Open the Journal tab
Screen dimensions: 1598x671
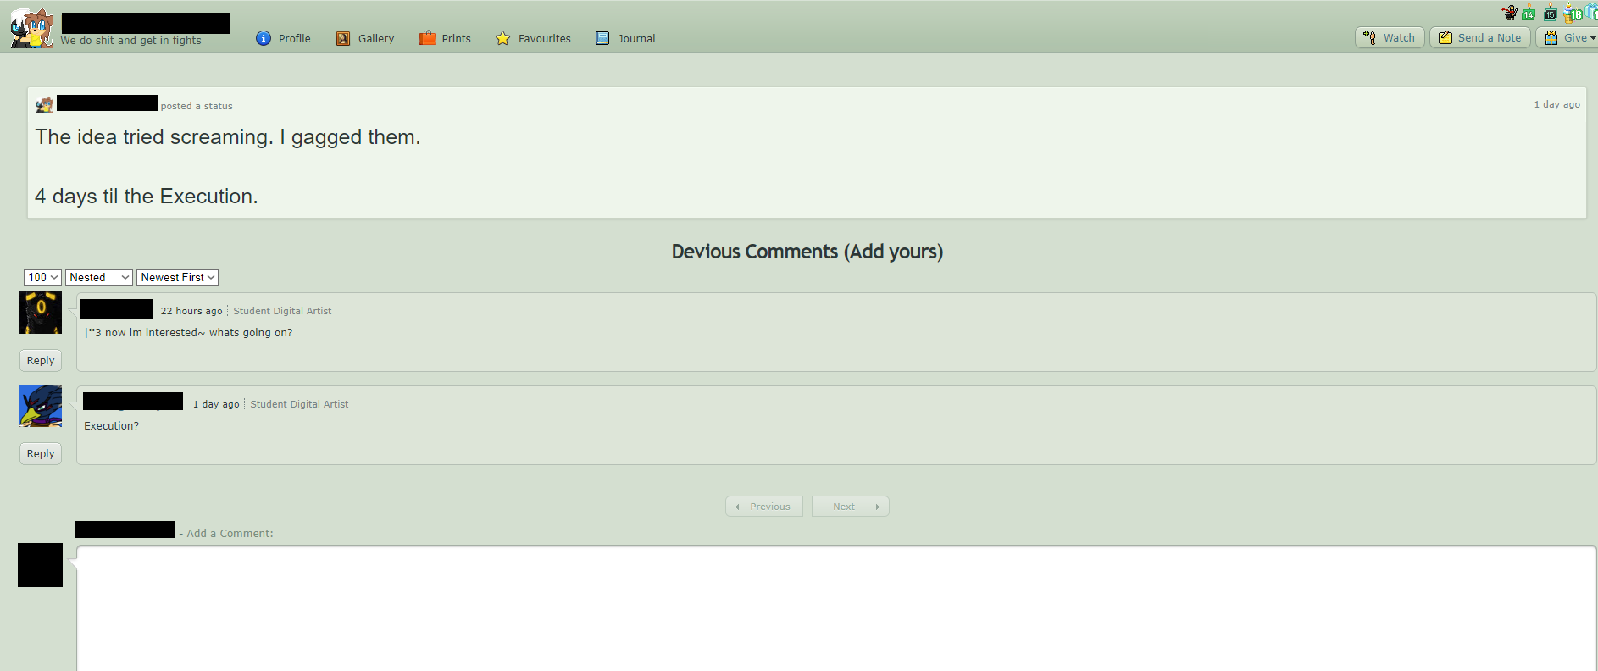coord(626,38)
